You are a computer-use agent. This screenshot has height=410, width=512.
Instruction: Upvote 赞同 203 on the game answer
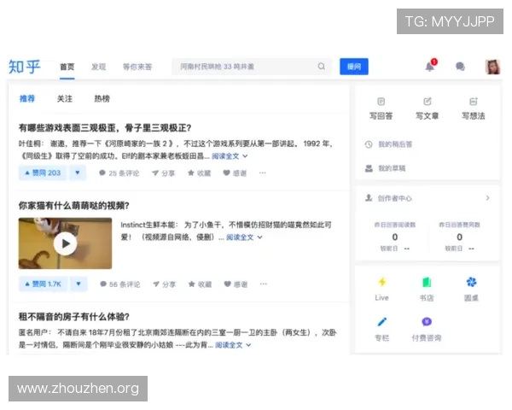[x=43, y=173]
